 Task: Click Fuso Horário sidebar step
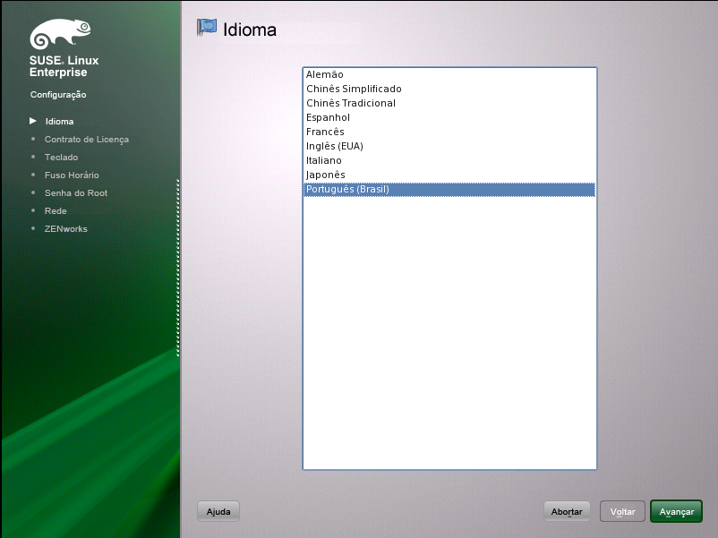[x=72, y=175]
